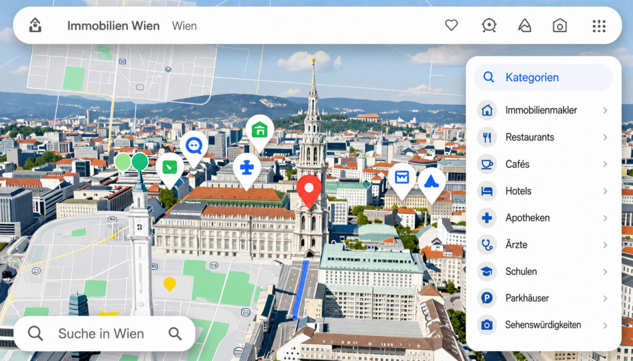Screen dimensions: 633x361
Task: Click the Kategorien search field
Action: [x=543, y=77]
